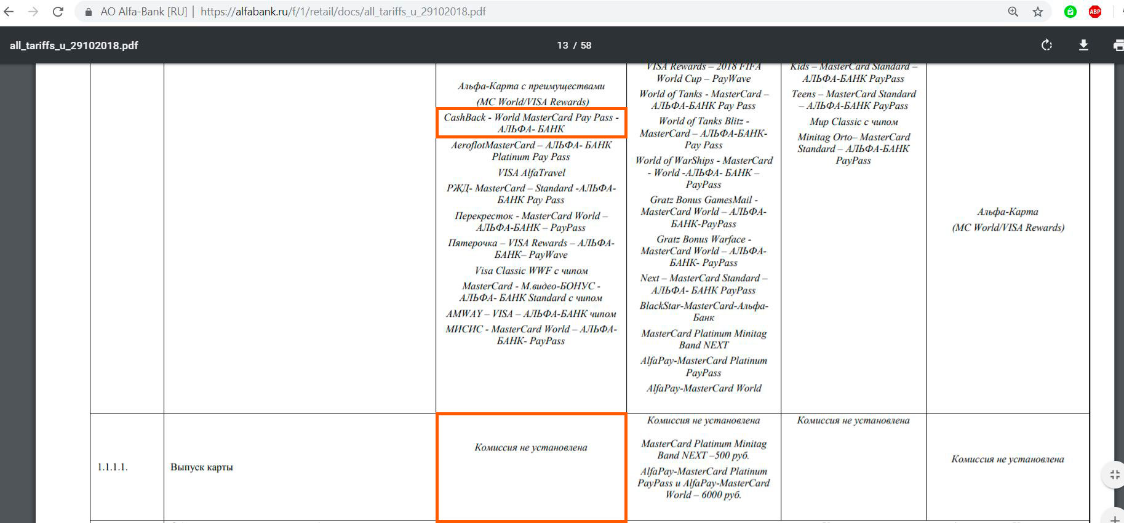
Task: Click 'BlackStar-MasterCard-Альфа-' entry
Action: (704, 306)
